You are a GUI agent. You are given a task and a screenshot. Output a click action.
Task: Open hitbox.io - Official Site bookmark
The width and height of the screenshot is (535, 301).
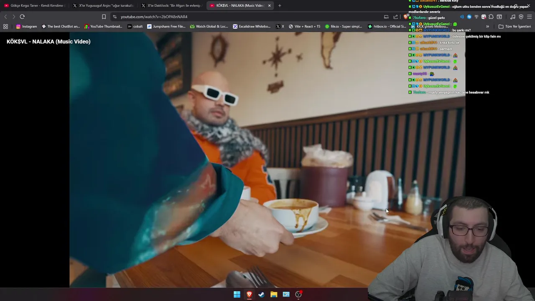387,26
